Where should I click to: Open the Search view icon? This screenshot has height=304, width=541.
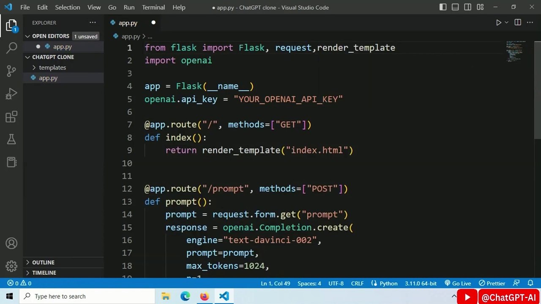click(x=11, y=47)
